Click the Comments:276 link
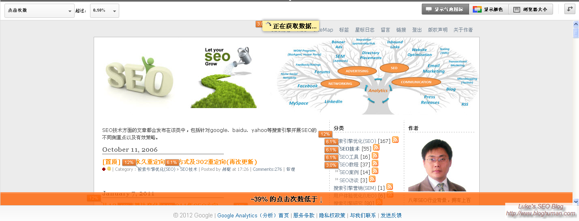Image resolution: width=579 pixels, height=221 pixels. [267, 170]
